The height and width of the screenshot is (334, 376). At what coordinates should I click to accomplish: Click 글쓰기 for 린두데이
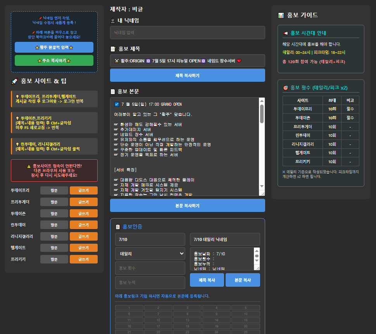(x=84, y=225)
